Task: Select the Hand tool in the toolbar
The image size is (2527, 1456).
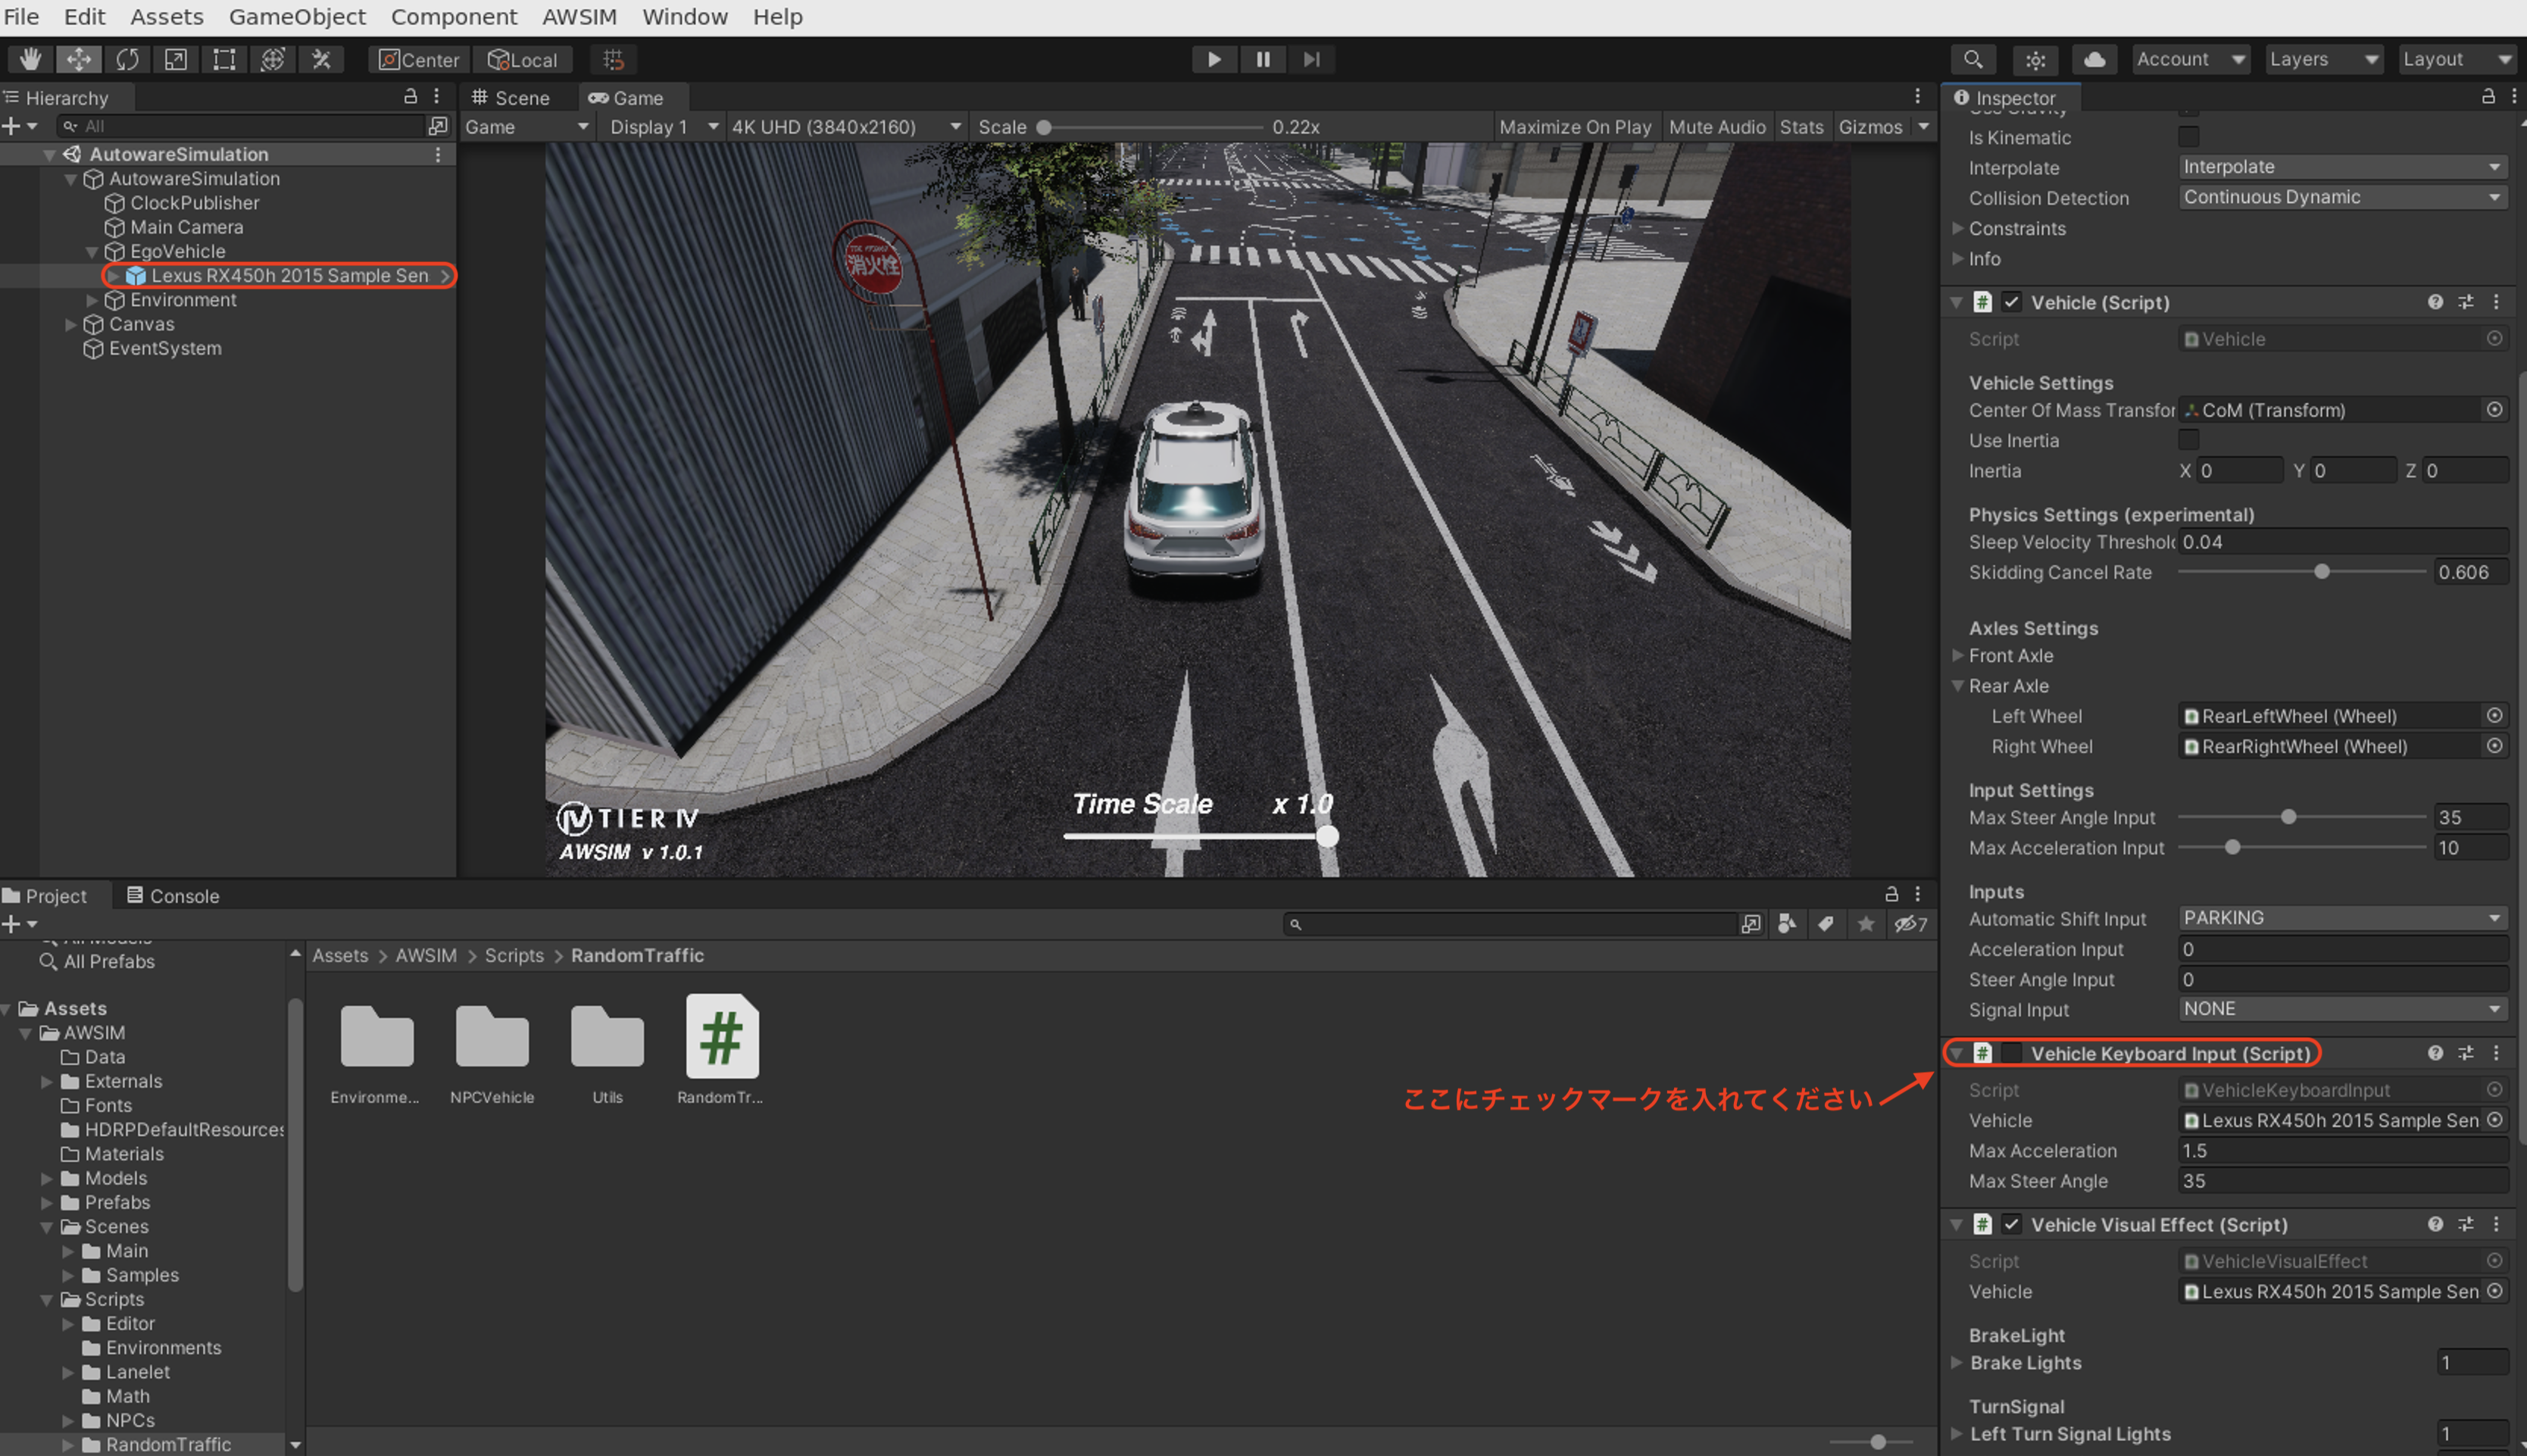Action: [x=30, y=59]
